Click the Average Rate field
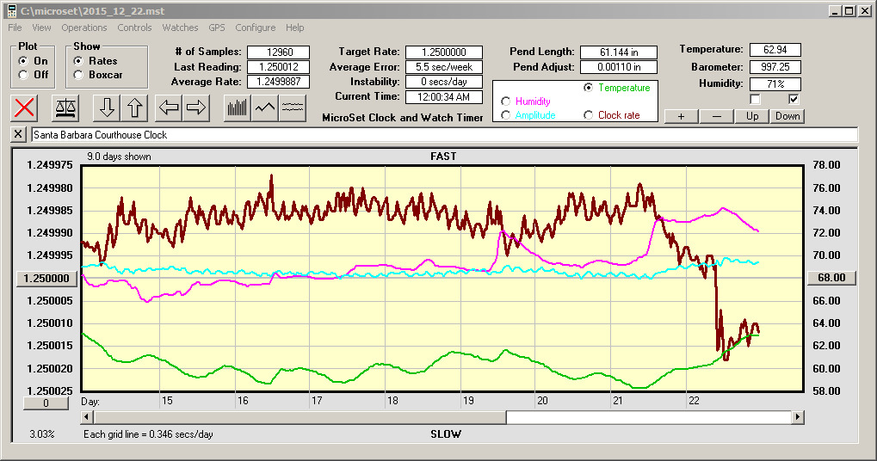This screenshot has width=877, height=461. 279,82
